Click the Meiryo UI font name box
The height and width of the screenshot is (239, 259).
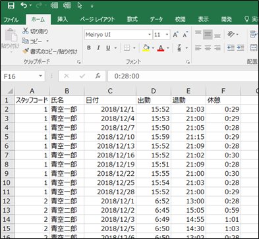[115, 35]
